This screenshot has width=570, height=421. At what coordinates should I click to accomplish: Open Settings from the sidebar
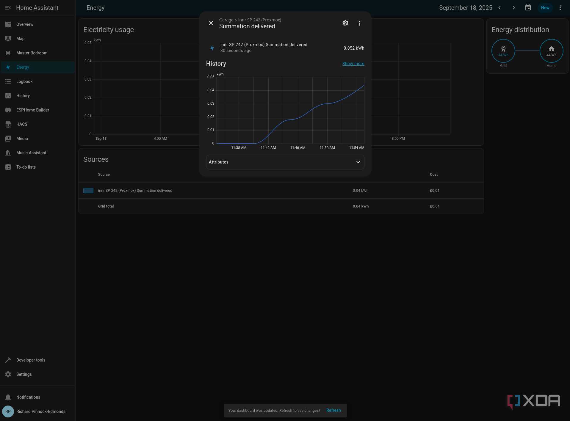click(x=38, y=374)
